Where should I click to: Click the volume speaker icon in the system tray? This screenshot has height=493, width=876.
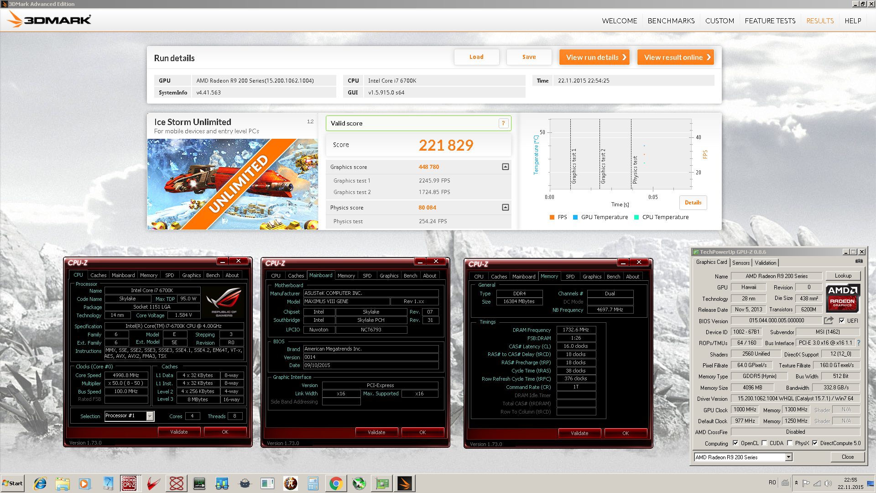pos(828,483)
